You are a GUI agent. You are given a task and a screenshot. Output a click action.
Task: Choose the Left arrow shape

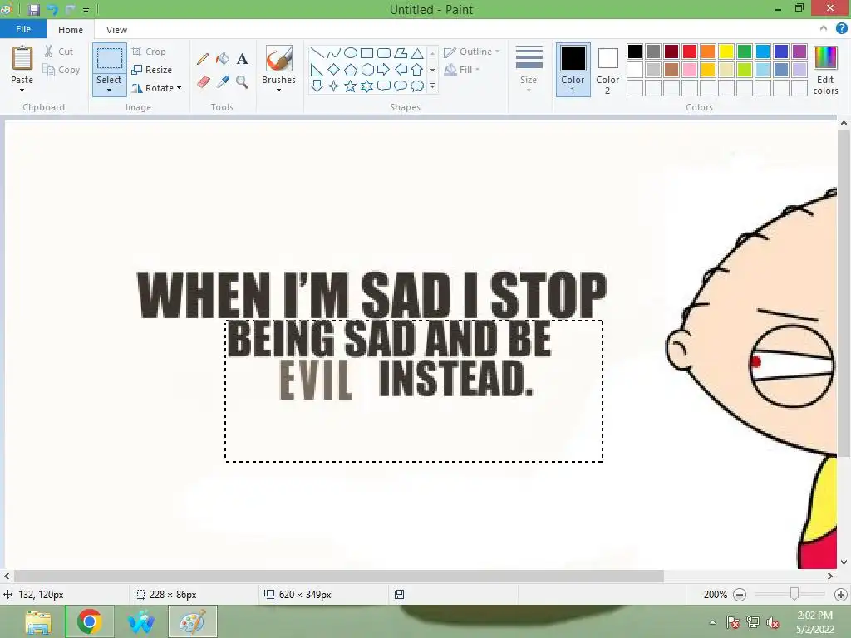pyautogui.click(x=401, y=70)
